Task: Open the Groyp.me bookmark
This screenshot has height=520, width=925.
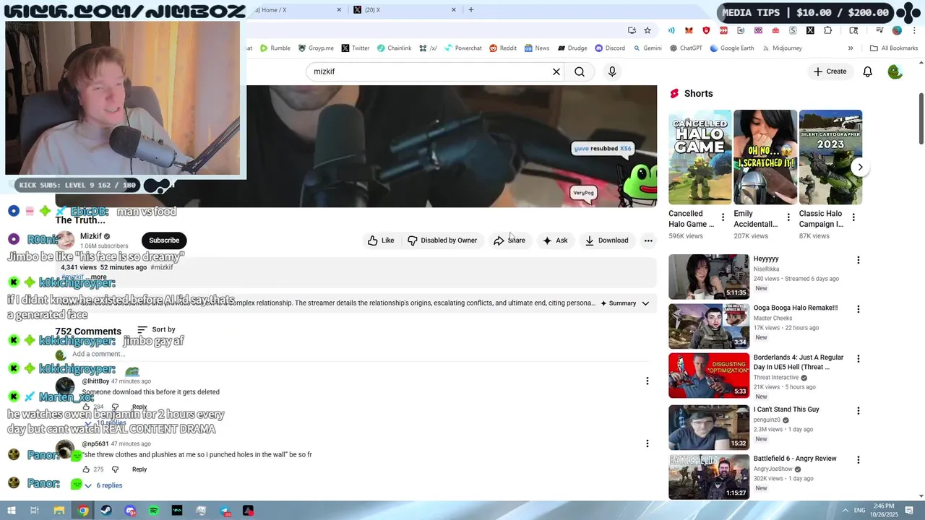Action: point(316,48)
